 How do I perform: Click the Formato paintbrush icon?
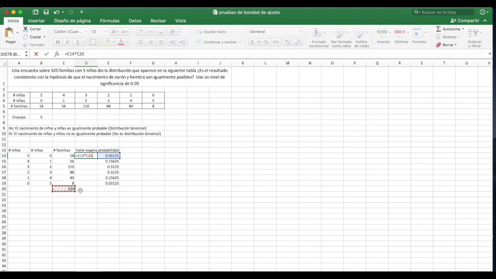click(26, 45)
